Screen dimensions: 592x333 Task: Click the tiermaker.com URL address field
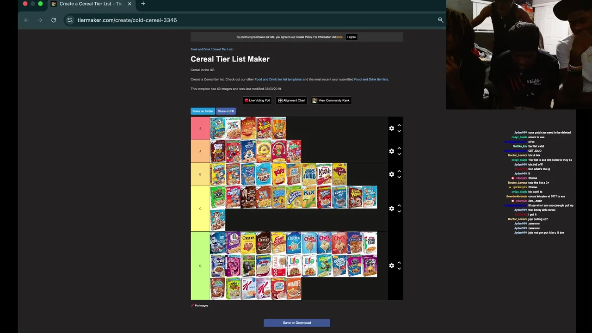127,20
